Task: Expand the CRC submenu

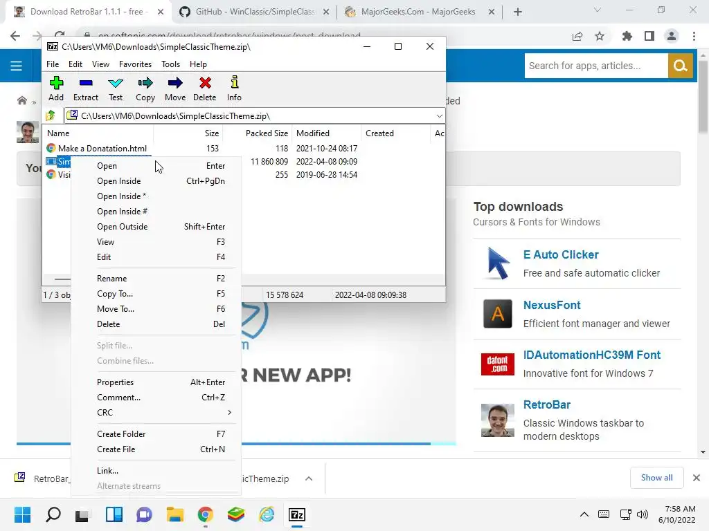Action: [x=156, y=413]
